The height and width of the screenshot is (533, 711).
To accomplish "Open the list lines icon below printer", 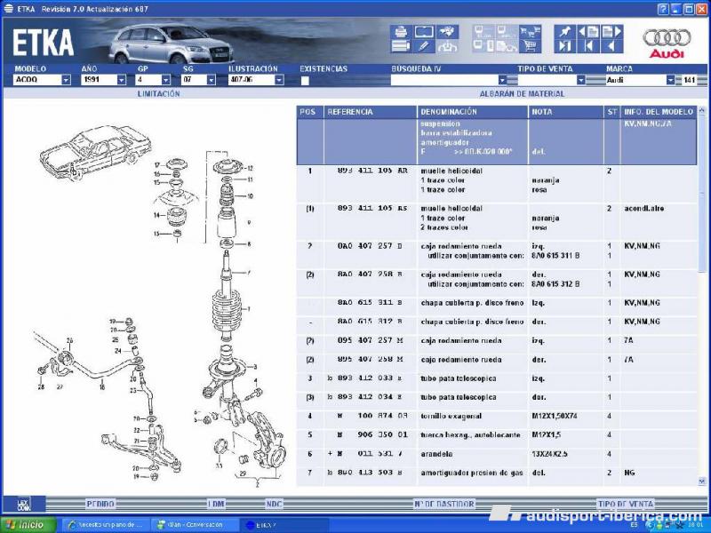I will point(401,46).
